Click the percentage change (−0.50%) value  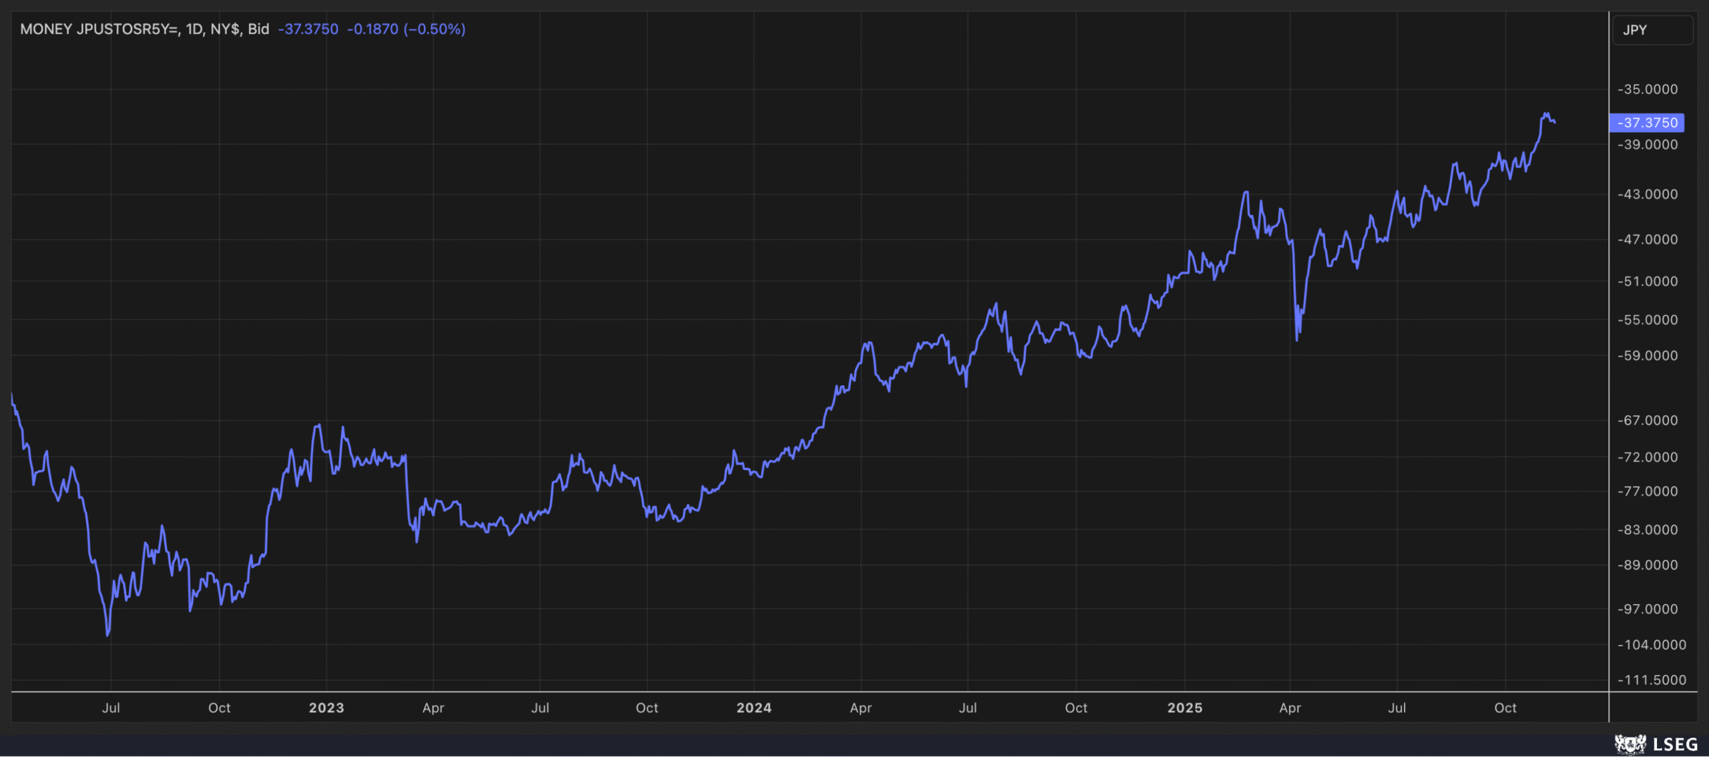435,29
